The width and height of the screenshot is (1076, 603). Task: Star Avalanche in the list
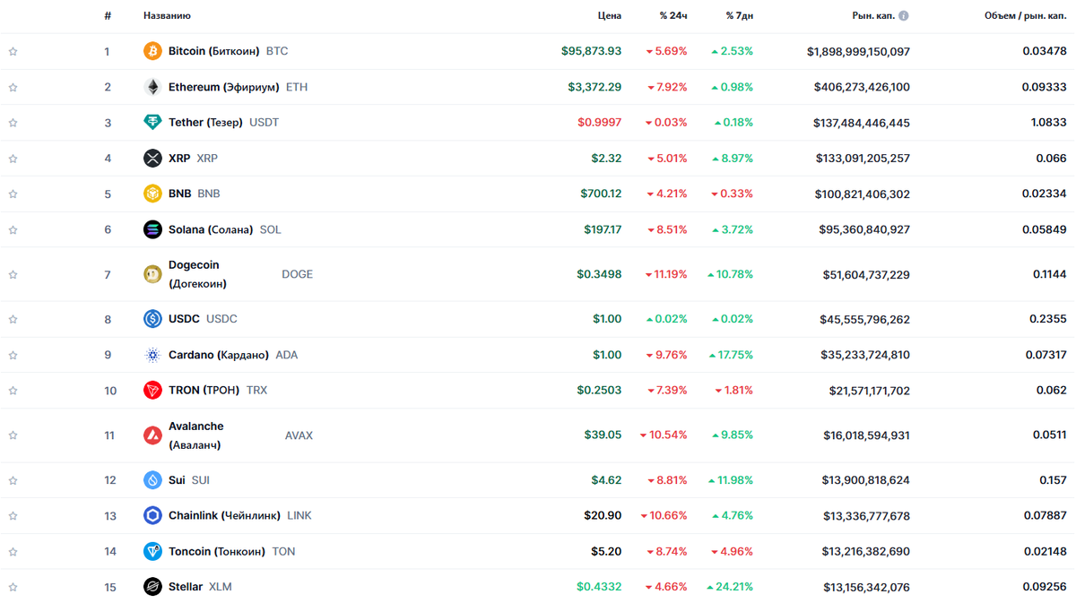coord(13,435)
